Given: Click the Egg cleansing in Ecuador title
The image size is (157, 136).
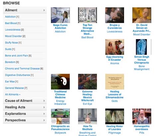Looking at the screenshot, I should click(x=115, y=58).
